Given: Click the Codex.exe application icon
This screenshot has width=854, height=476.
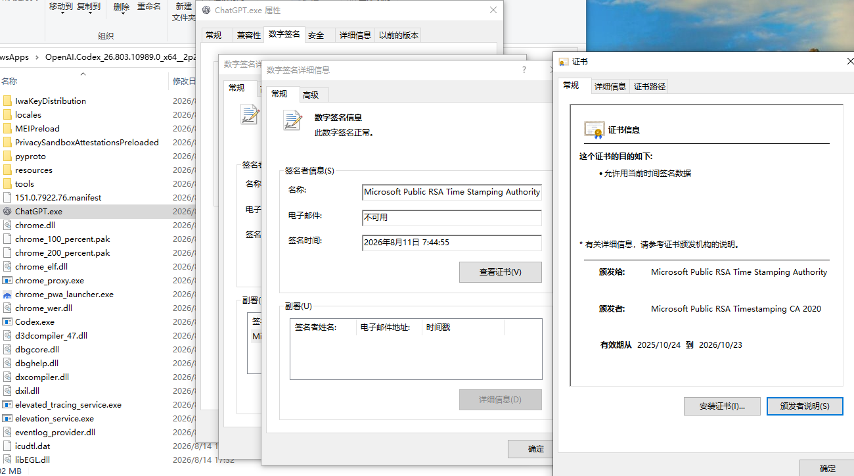Looking at the screenshot, I should pyautogui.click(x=7, y=321).
